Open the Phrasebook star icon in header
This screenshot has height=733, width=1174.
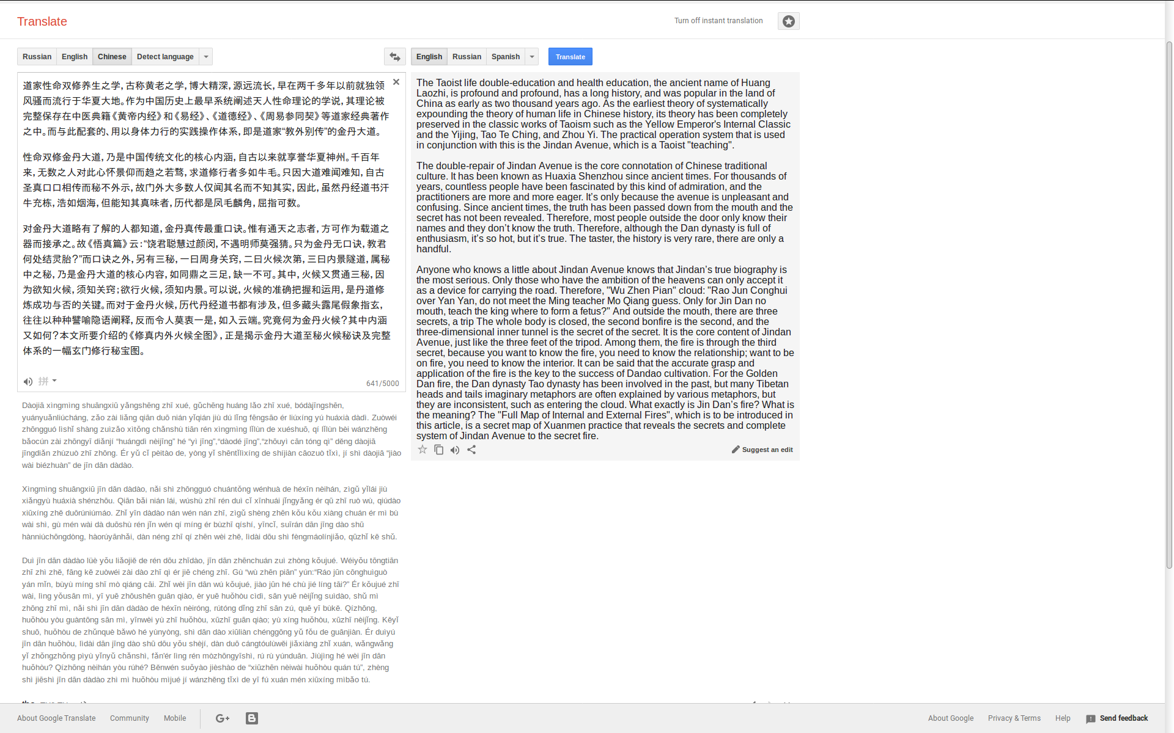tap(789, 21)
